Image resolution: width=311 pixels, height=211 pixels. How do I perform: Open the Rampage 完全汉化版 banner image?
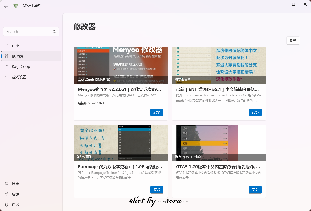[x=121, y=143]
